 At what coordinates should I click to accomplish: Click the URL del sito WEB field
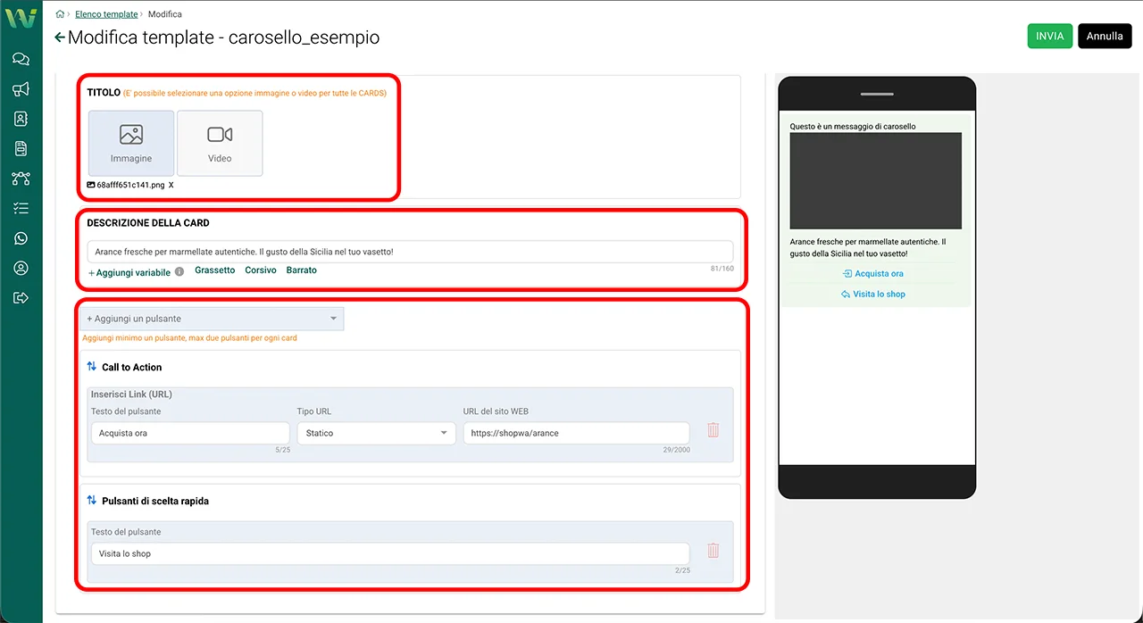pyautogui.click(x=575, y=433)
